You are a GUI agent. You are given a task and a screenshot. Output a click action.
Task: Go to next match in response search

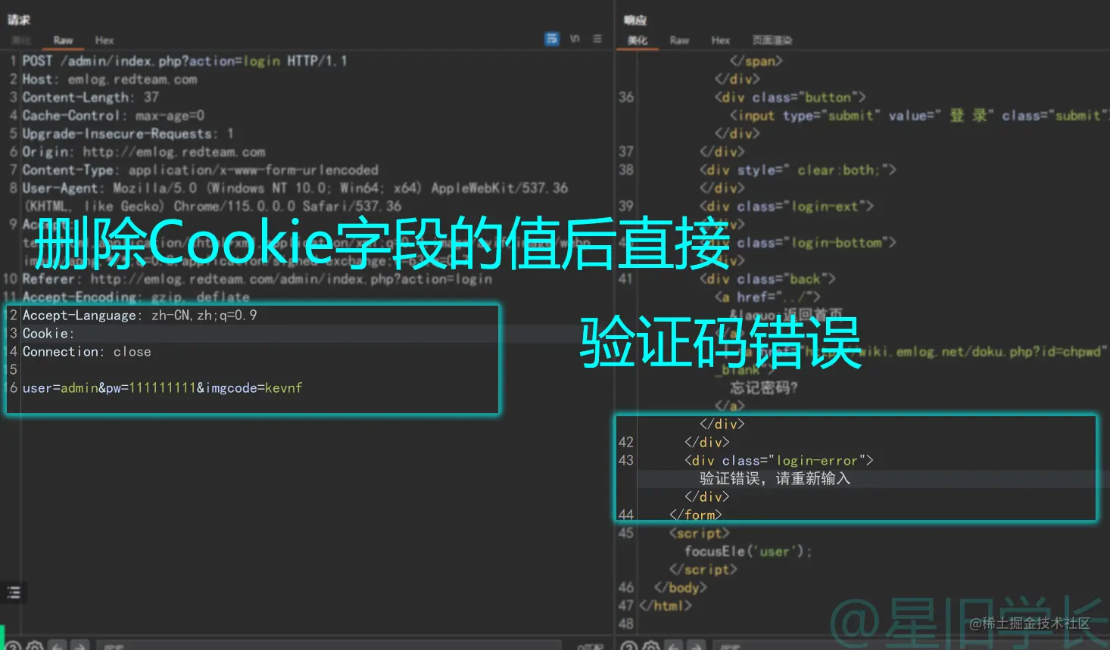pyautogui.click(x=697, y=645)
